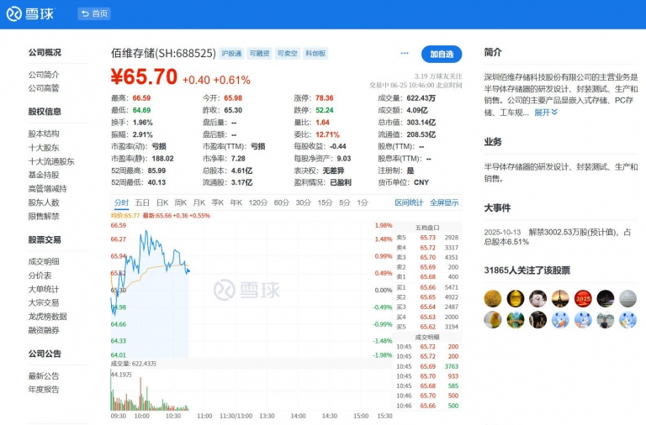Open 十大股东 in sidebar
Image resolution: width=646 pixels, height=425 pixels.
pos(44,147)
